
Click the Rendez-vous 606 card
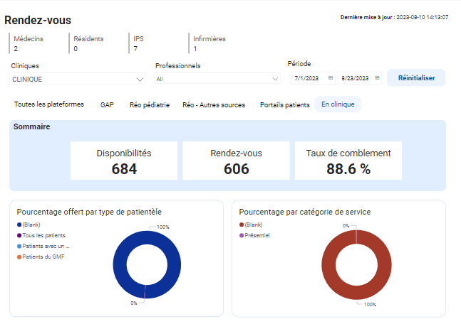tap(236, 161)
